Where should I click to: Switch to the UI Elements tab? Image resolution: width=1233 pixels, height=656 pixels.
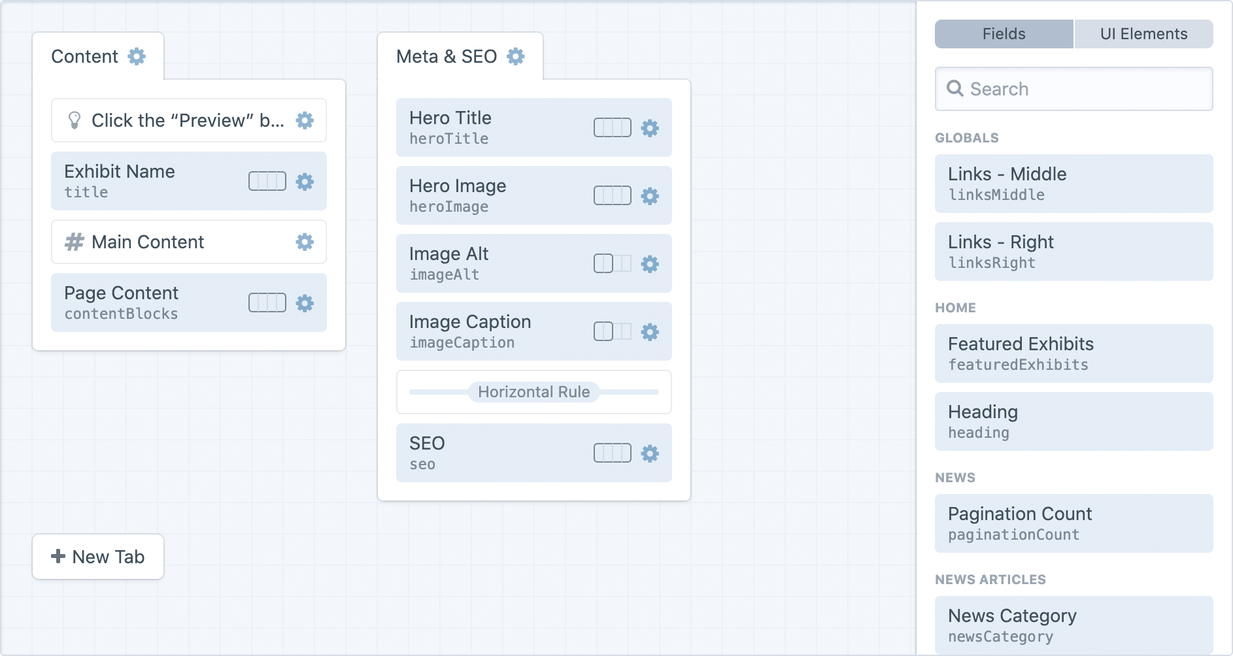(x=1143, y=34)
